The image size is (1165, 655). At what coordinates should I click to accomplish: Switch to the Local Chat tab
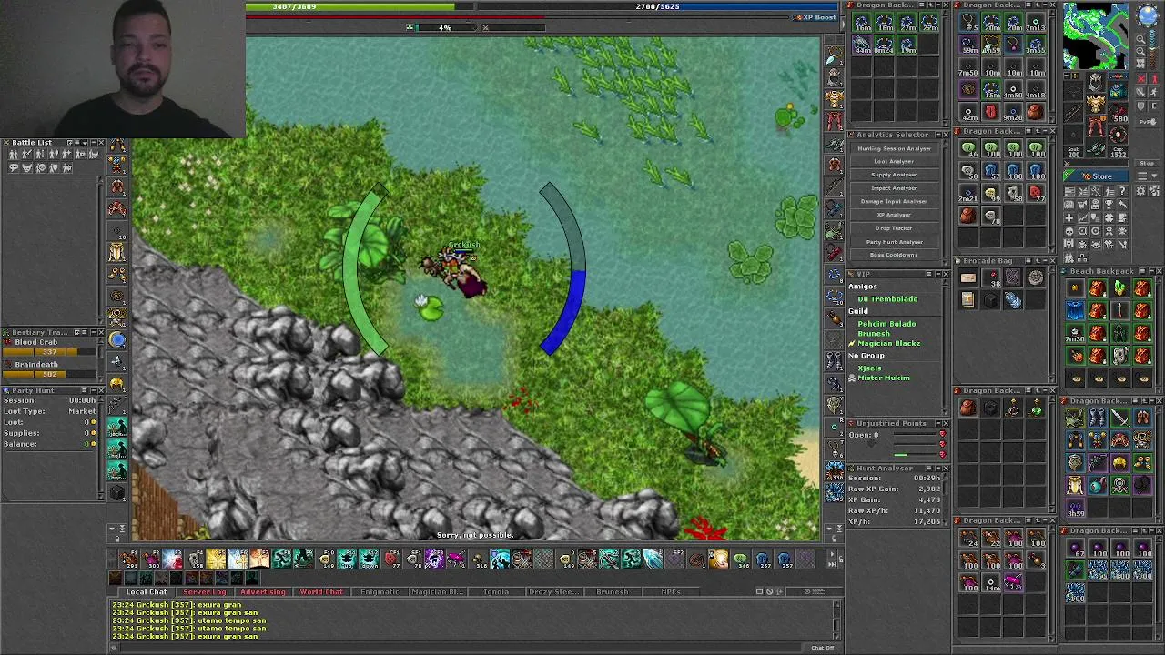tap(147, 592)
